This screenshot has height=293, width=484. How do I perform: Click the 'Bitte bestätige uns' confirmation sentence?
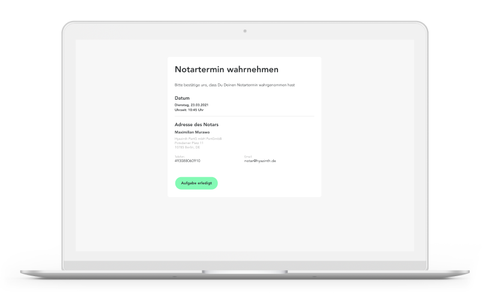(235, 85)
